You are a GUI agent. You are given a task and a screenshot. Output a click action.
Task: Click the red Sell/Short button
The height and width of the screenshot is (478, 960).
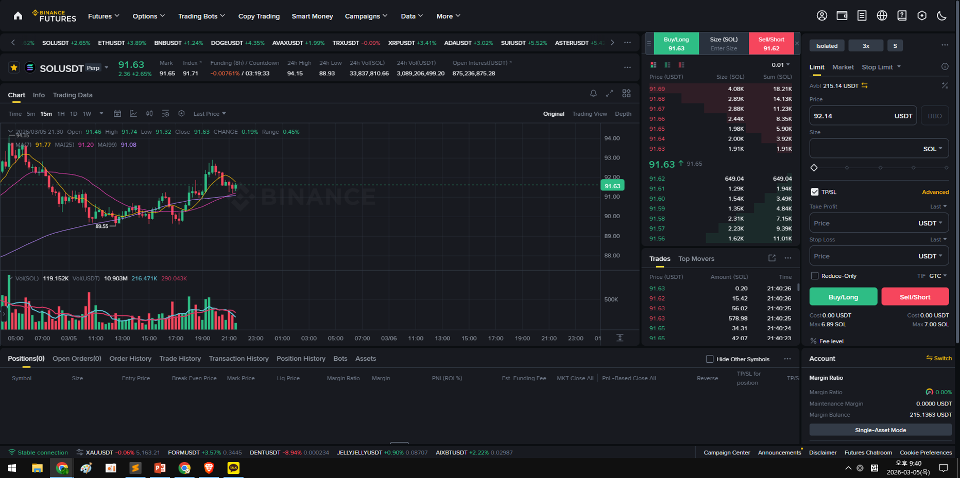coord(915,297)
